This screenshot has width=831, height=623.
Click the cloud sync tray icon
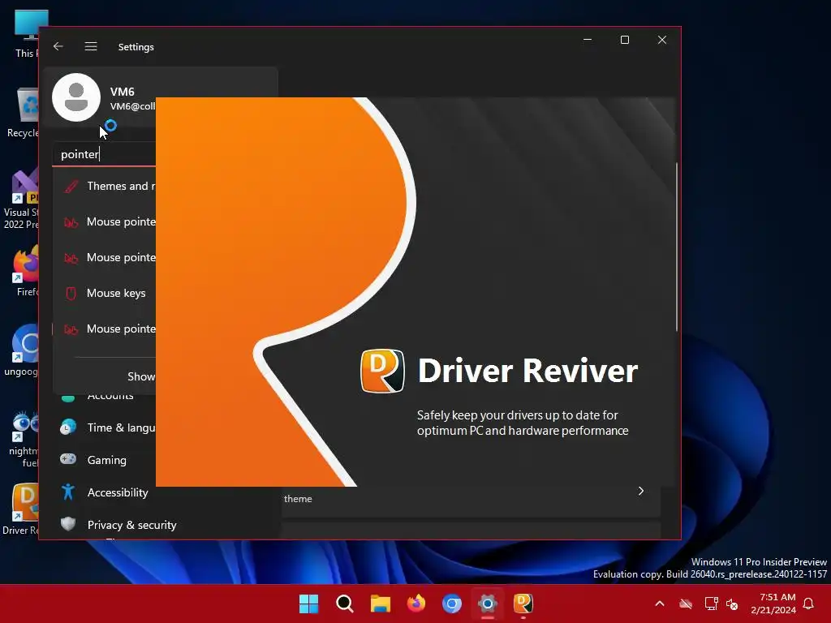pyautogui.click(x=686, y=604)
